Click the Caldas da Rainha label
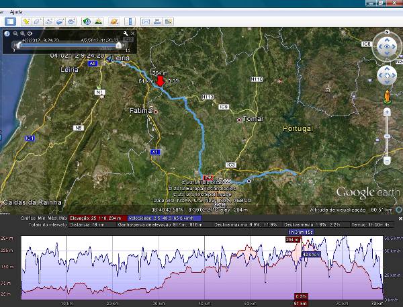The height and width of the screenshot is (307, 403). (32, 202)
